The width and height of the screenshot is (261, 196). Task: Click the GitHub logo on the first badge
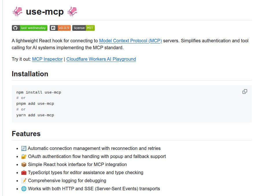point(16,28)
